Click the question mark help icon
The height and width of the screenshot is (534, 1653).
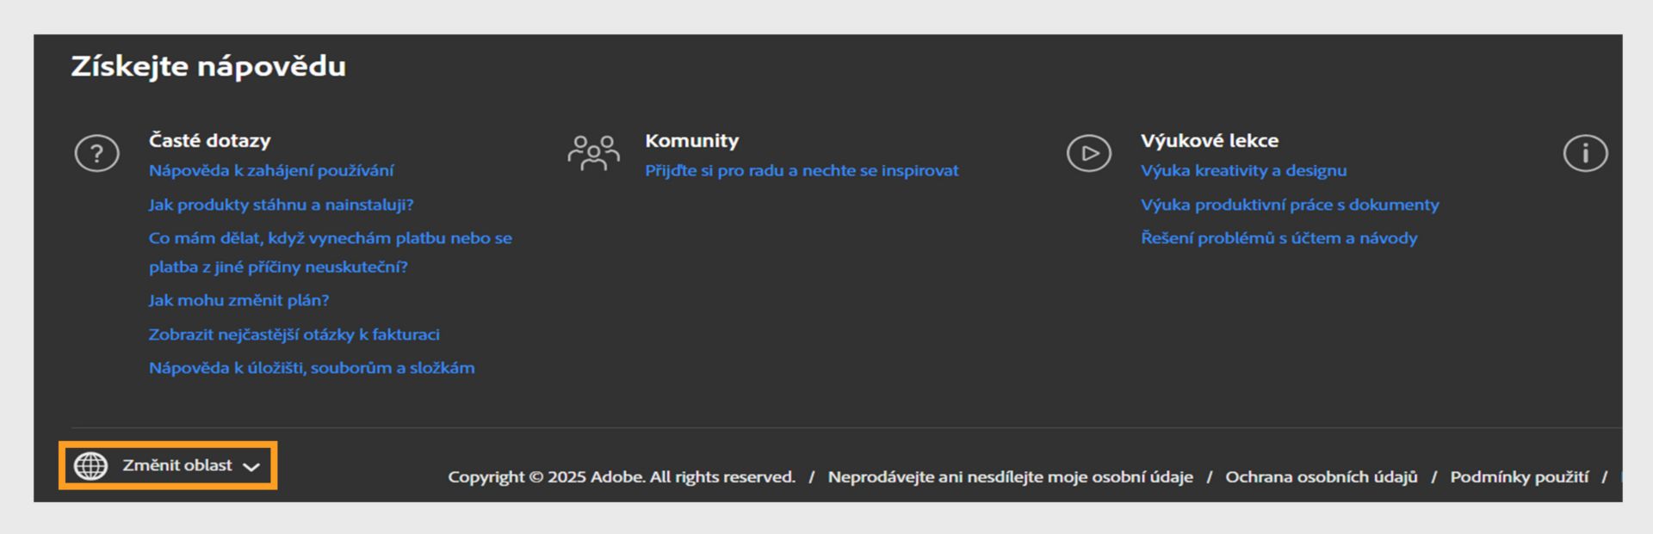click(96, 154)
